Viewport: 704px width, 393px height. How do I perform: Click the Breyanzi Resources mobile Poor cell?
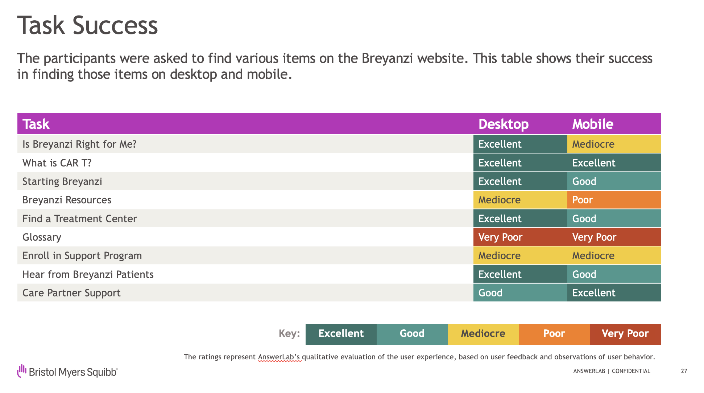[x=614, y=200]
